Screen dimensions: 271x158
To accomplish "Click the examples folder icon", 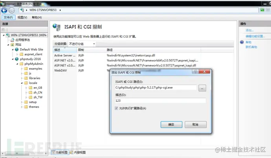I will click(x=26, y=69).
